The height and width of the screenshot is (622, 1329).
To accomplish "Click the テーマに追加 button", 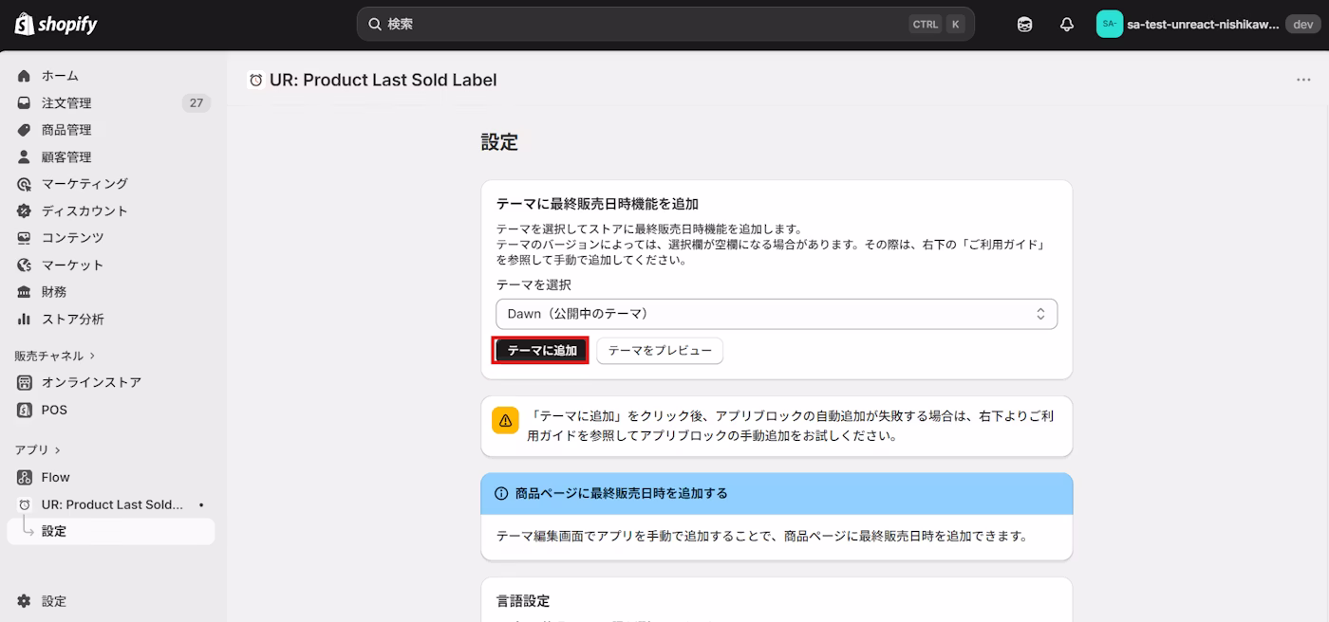I will tap(539, 350).
